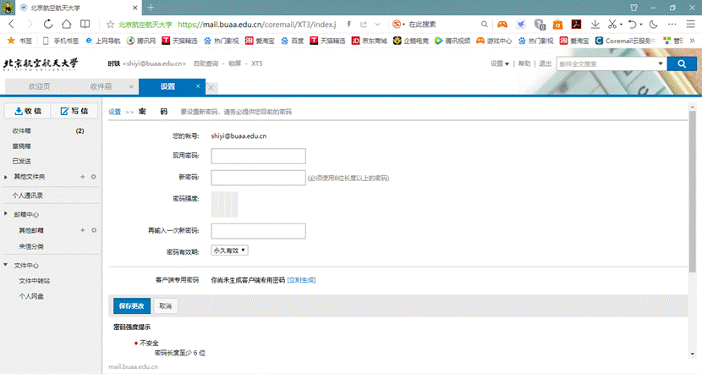Image resolution: width=702 pixels, height=374 pixels.
Task: Close the 设置 tab with its X
Action: click(x=200, y=86)
